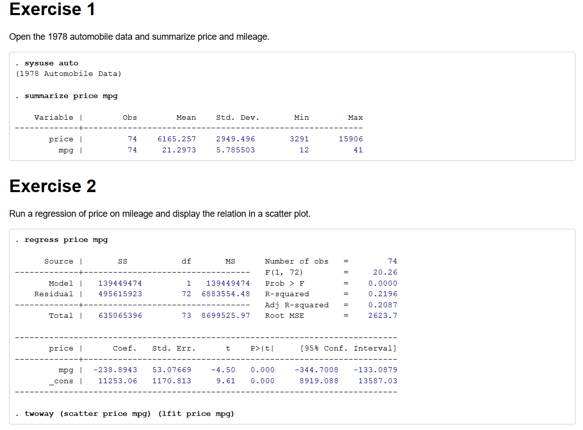Select the F statistic value 20.26

point(385,273)
